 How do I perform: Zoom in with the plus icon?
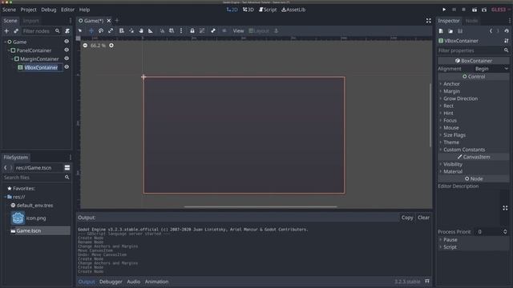point(111,46)
